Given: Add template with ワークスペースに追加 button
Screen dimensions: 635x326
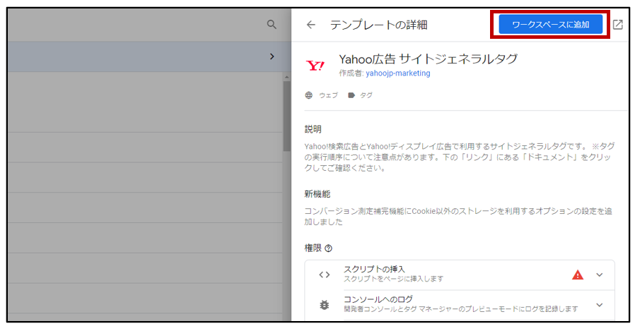Looking at the screenshot, I should pyautogui.click(x=550, y=25).
